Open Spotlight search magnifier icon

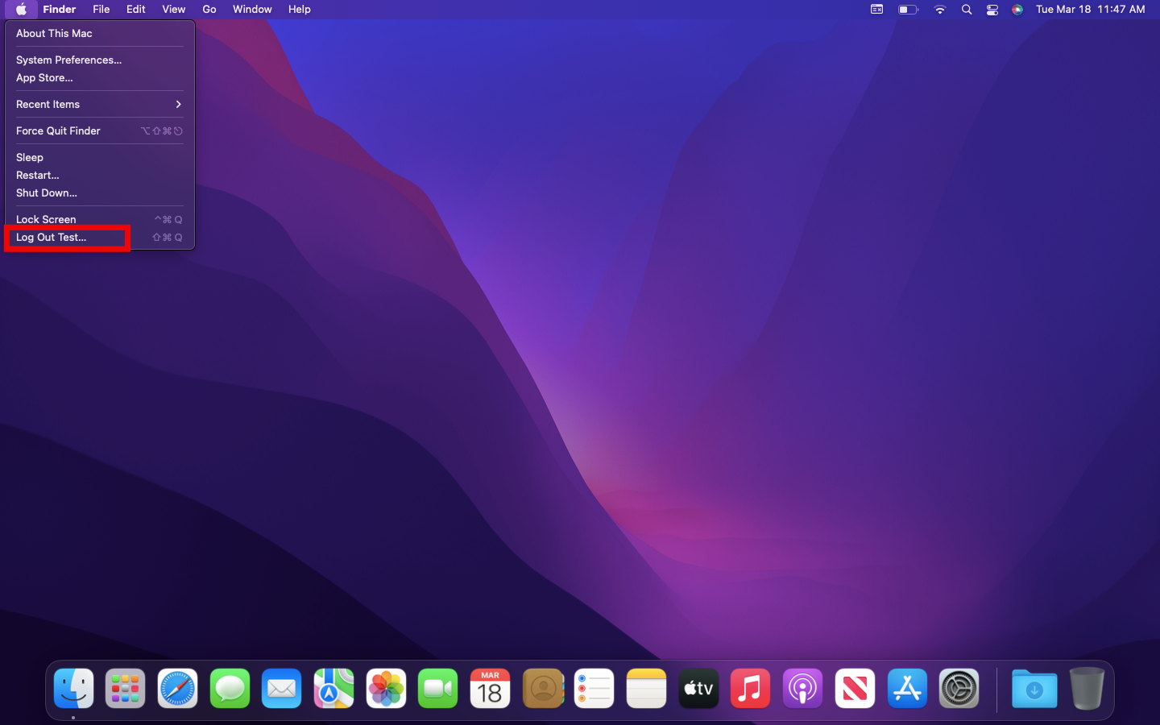pyautogui.click(x=967, y=10)
